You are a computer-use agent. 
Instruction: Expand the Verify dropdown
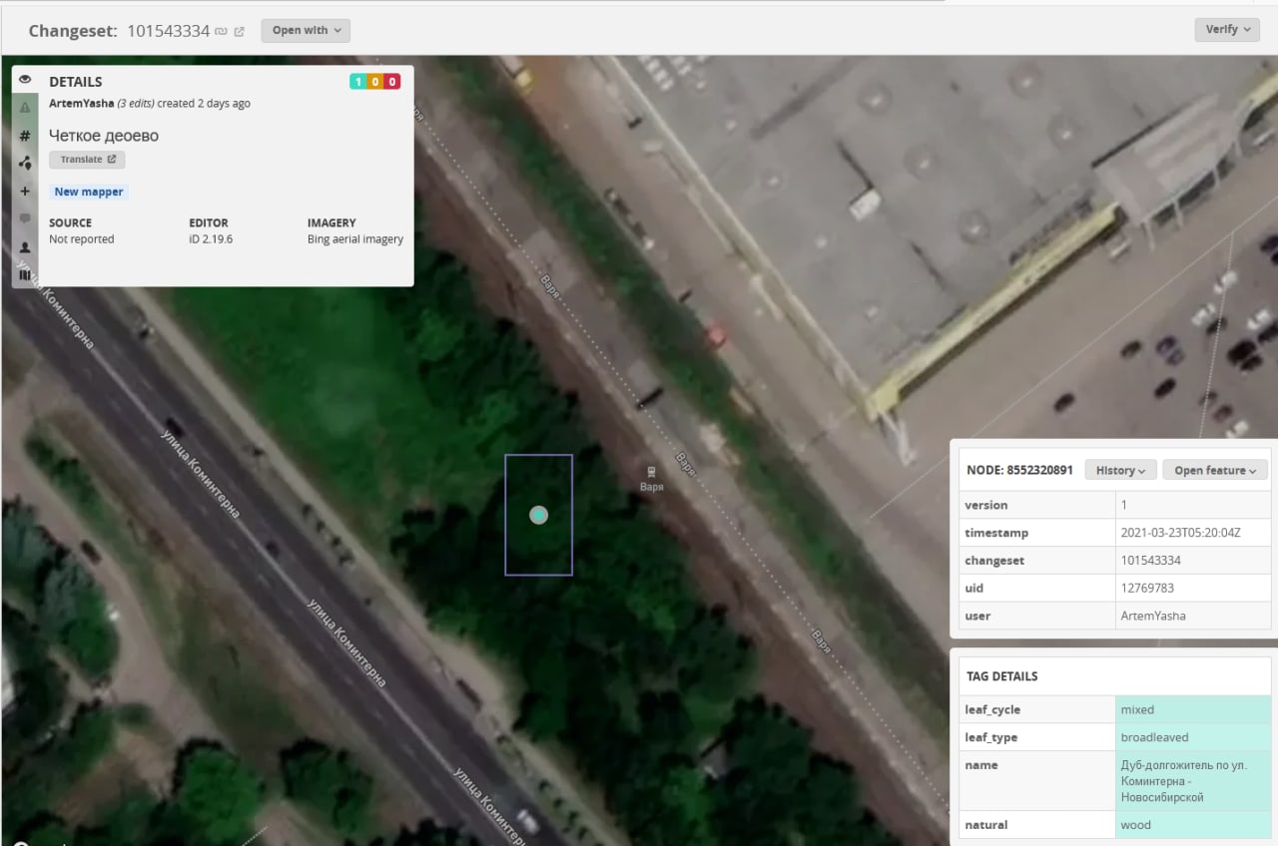(1227, 29)
